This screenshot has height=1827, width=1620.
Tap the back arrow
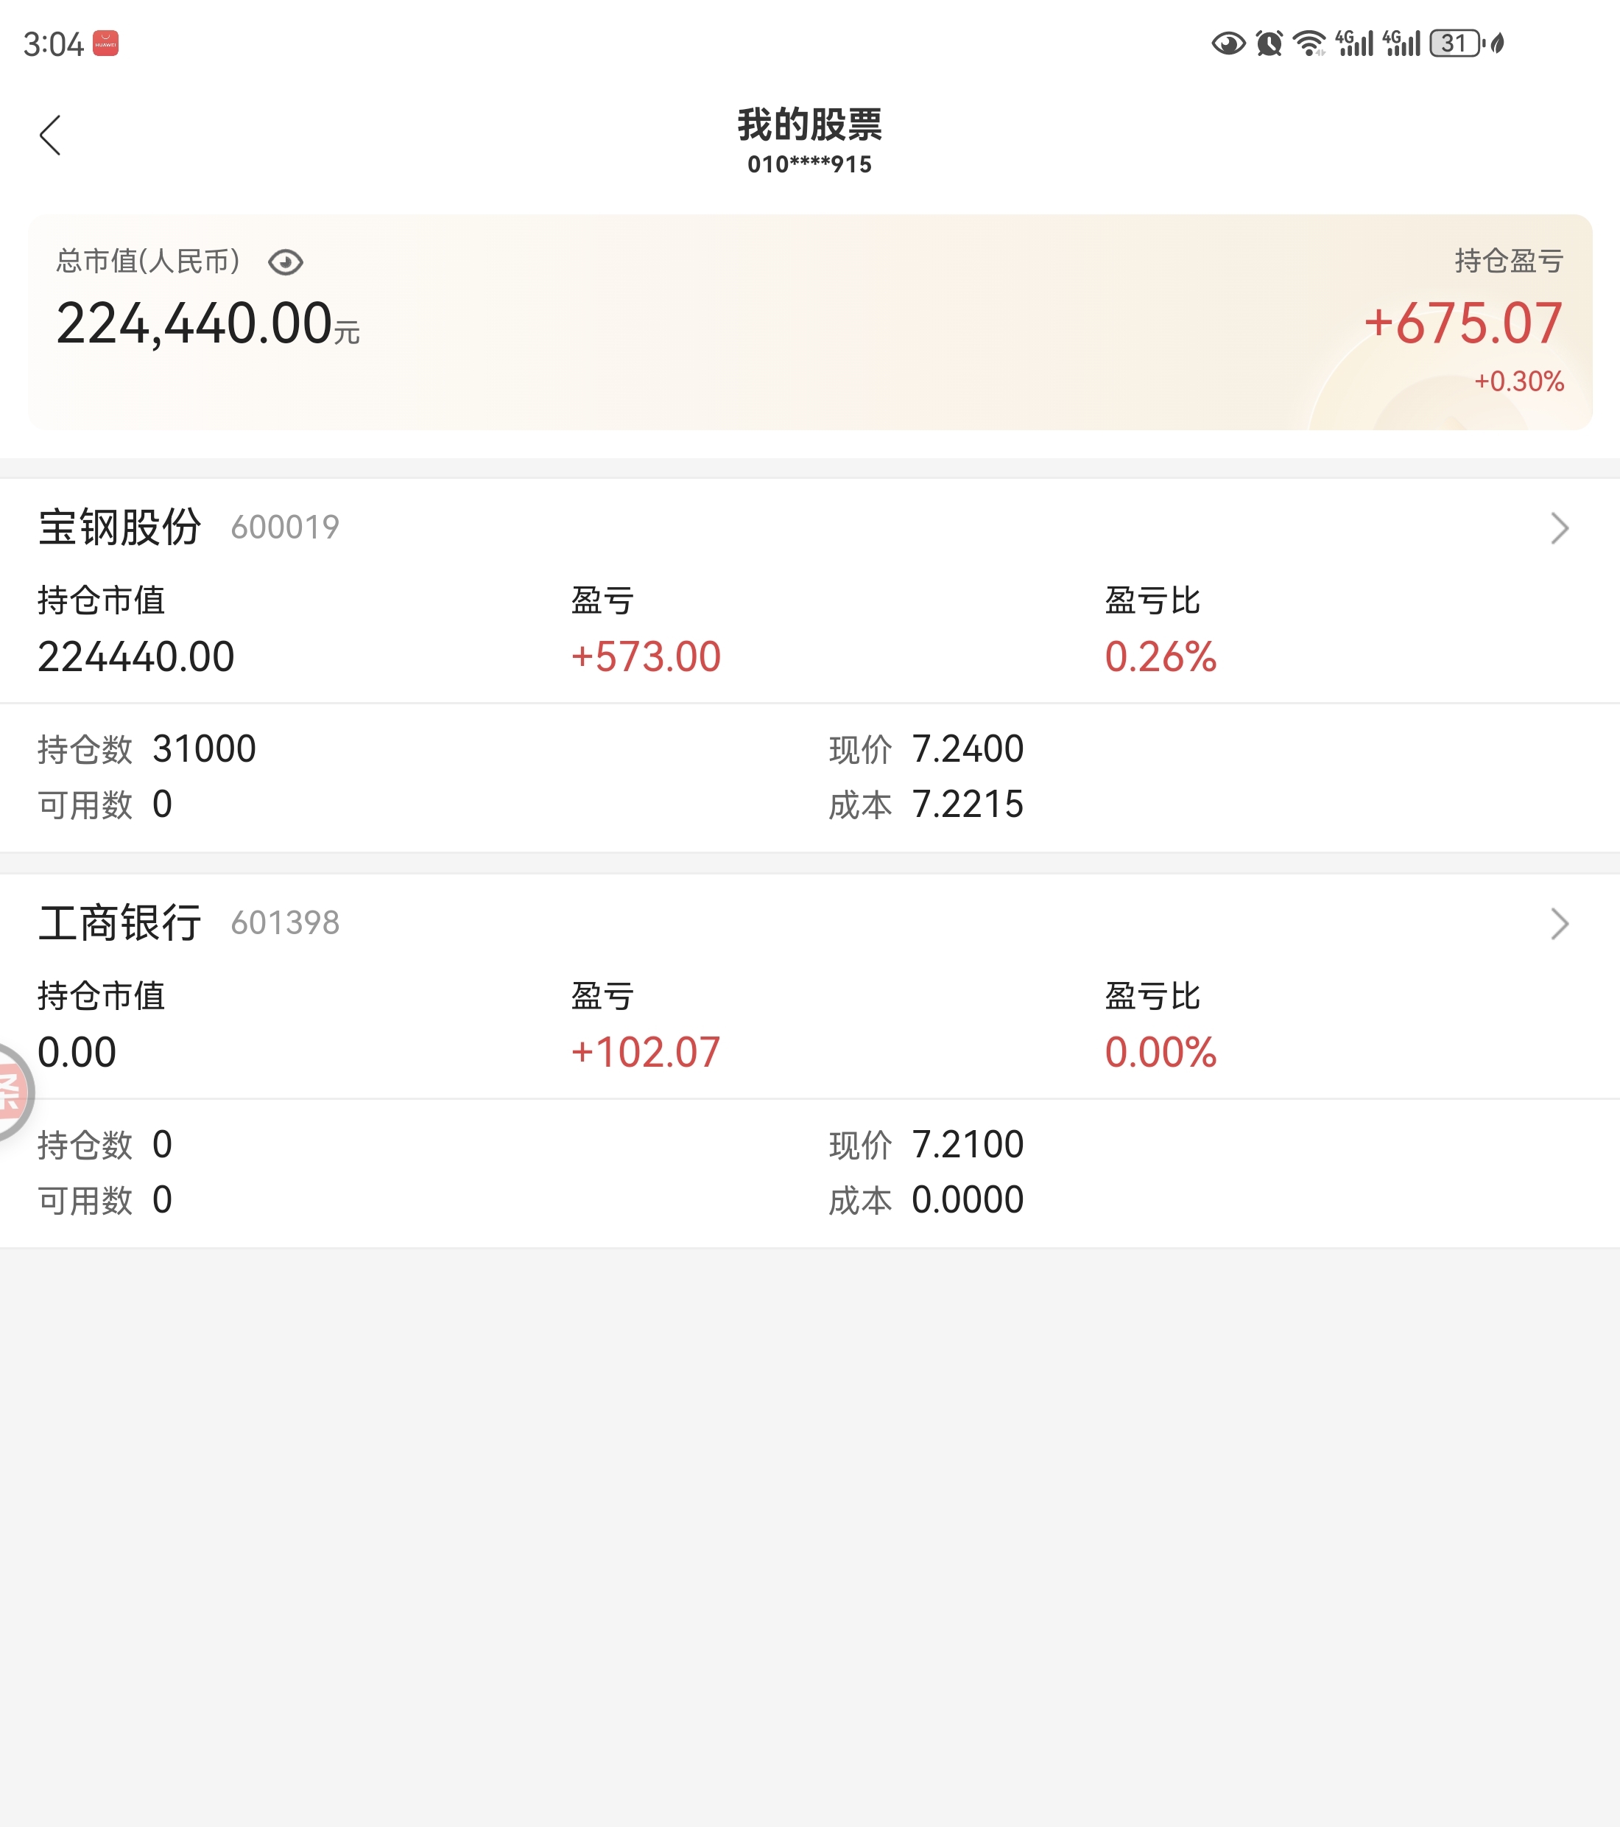coord(51,135)
